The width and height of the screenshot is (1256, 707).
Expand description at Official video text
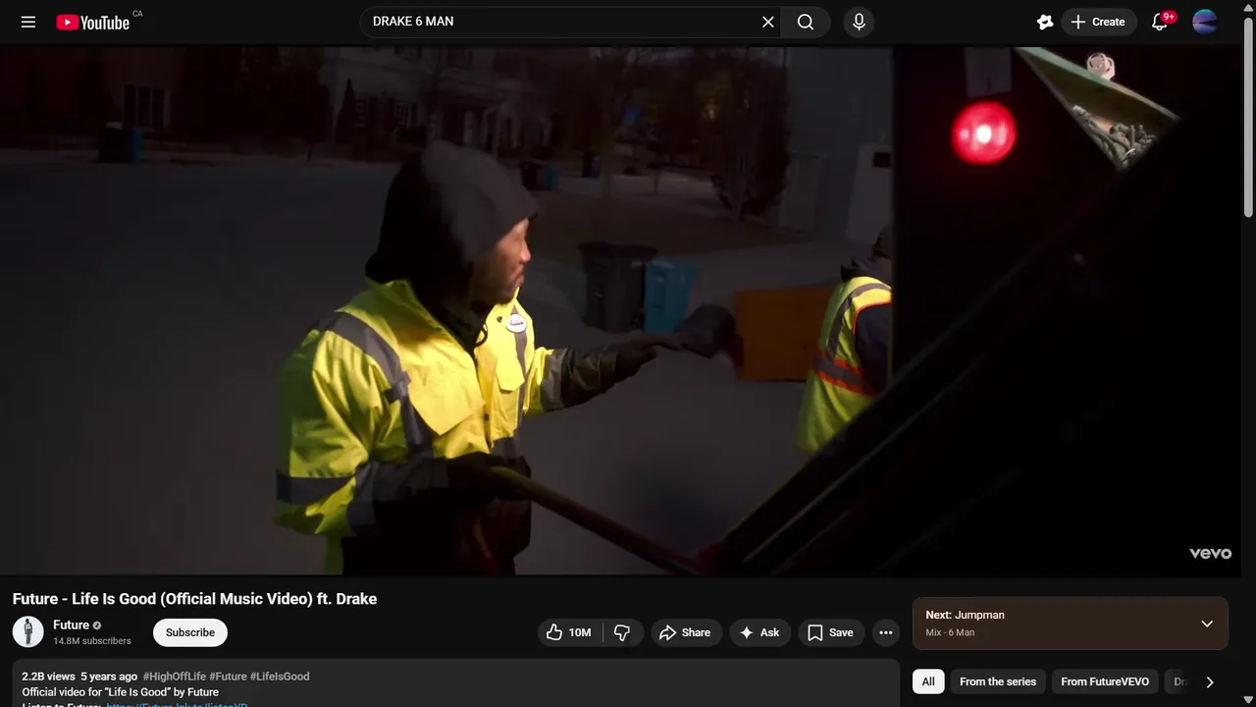120,692
